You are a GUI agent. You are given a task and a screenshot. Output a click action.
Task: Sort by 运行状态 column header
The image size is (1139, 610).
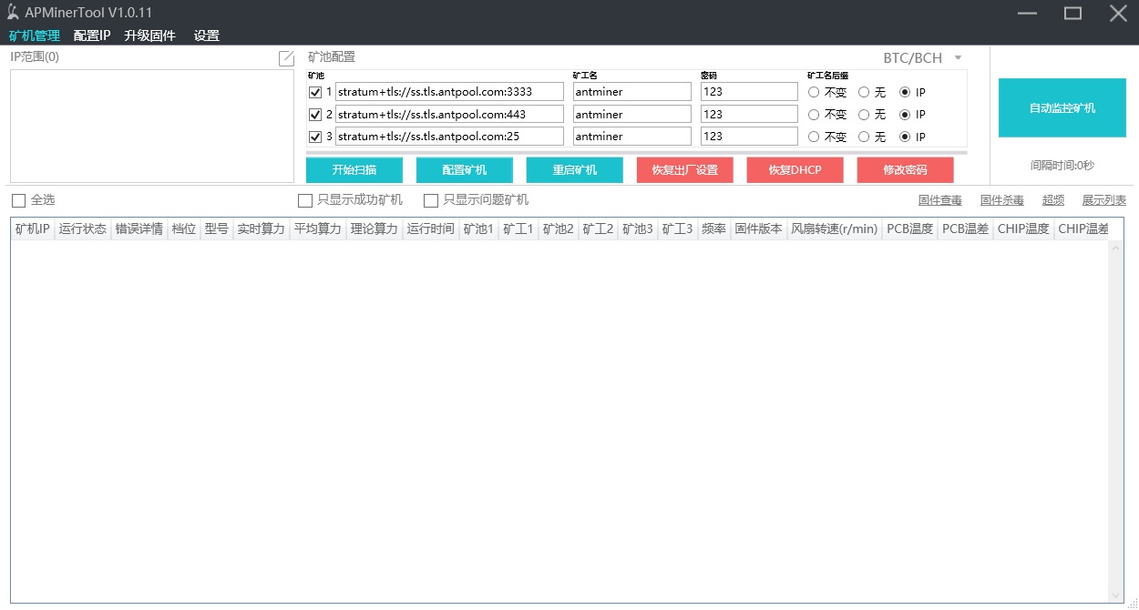[83, 229]
